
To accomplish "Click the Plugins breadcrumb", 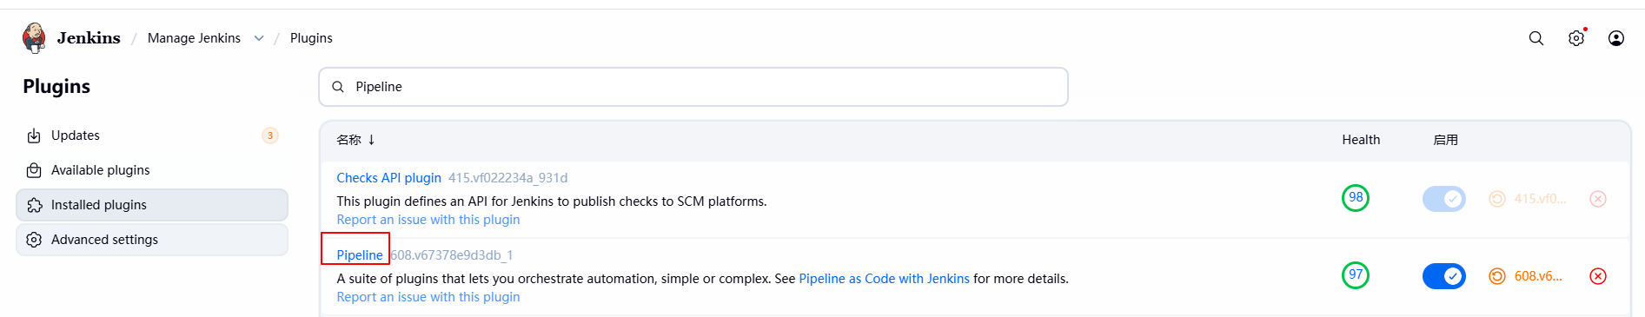I will coord(311,38).
